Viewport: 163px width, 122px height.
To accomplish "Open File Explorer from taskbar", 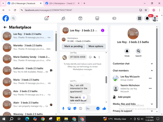I will (x=66, y=119).
